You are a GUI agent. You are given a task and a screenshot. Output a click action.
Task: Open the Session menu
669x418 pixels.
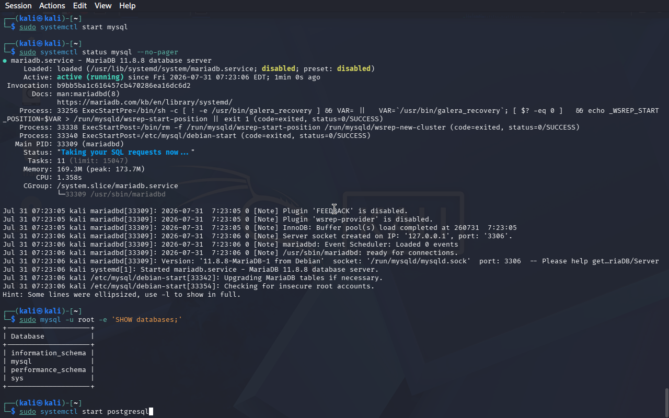click(x=18, y=6)
